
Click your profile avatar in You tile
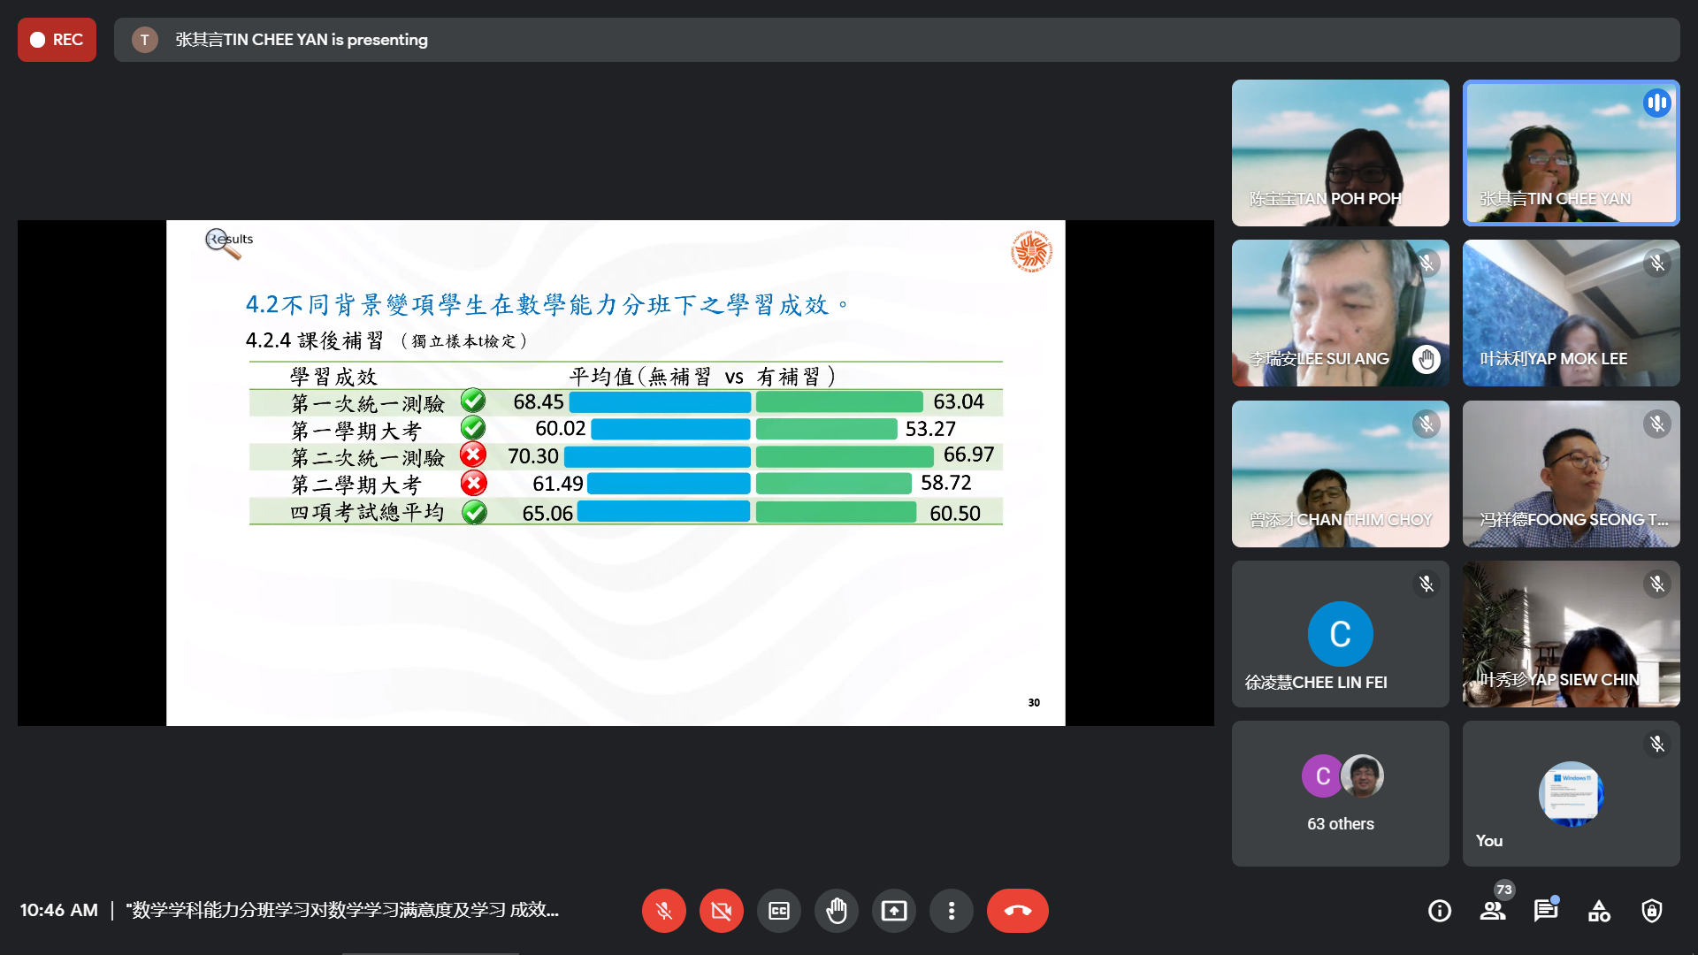tap(1572, 794)
